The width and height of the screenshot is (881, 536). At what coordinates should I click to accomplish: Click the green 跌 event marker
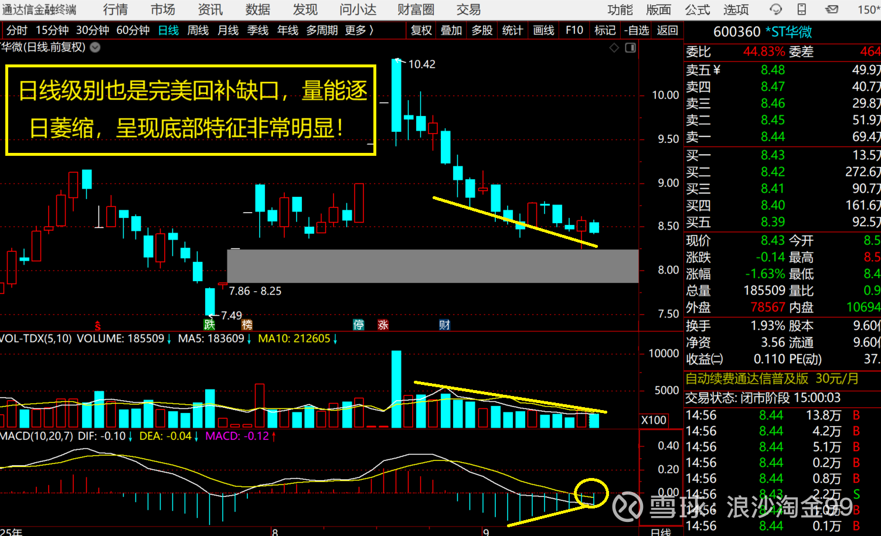pyautogui.click(x=209, y=325)
